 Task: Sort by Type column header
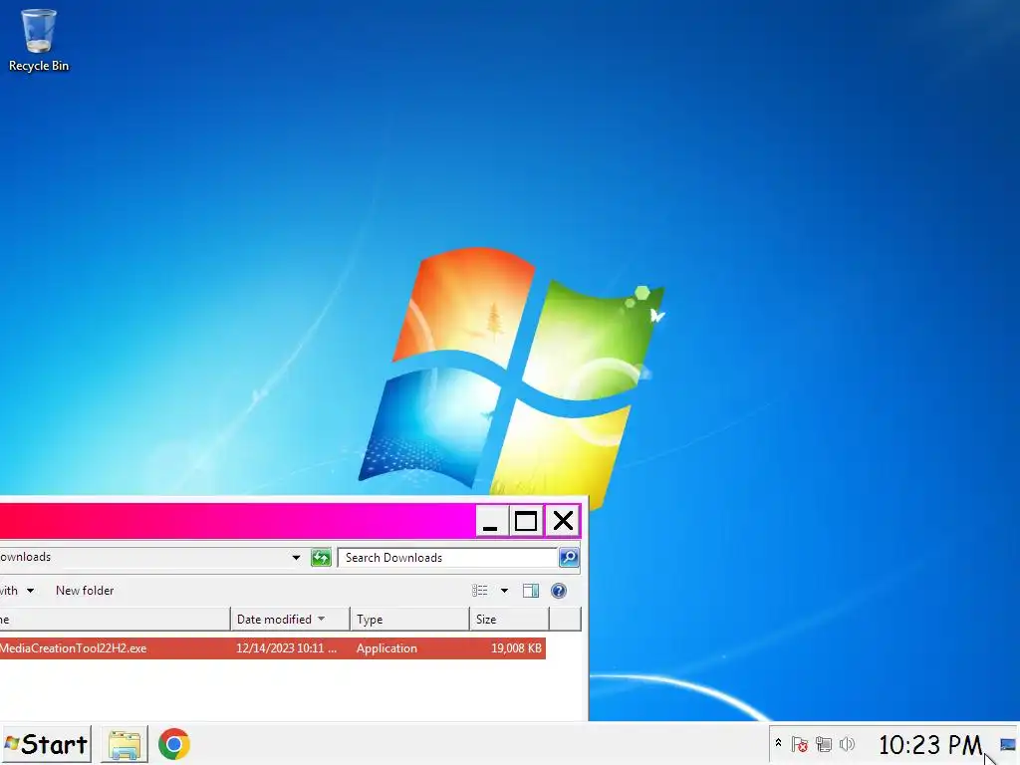pyautogui.click(x=409, y=620)
